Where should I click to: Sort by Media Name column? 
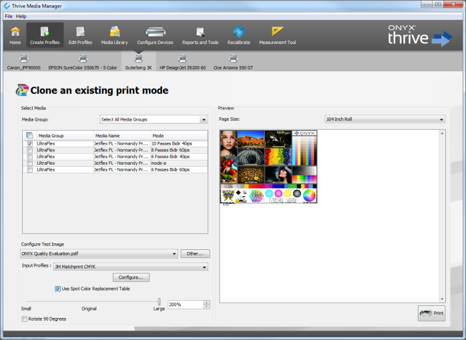(122, 135)
